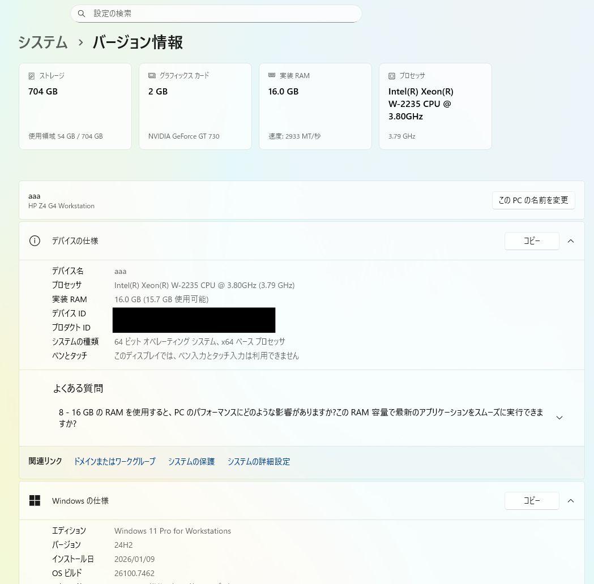This screenshot has width=594, height=584.
Task: Open the ドメインまたはワークグループ link
Action: [116, 461]
